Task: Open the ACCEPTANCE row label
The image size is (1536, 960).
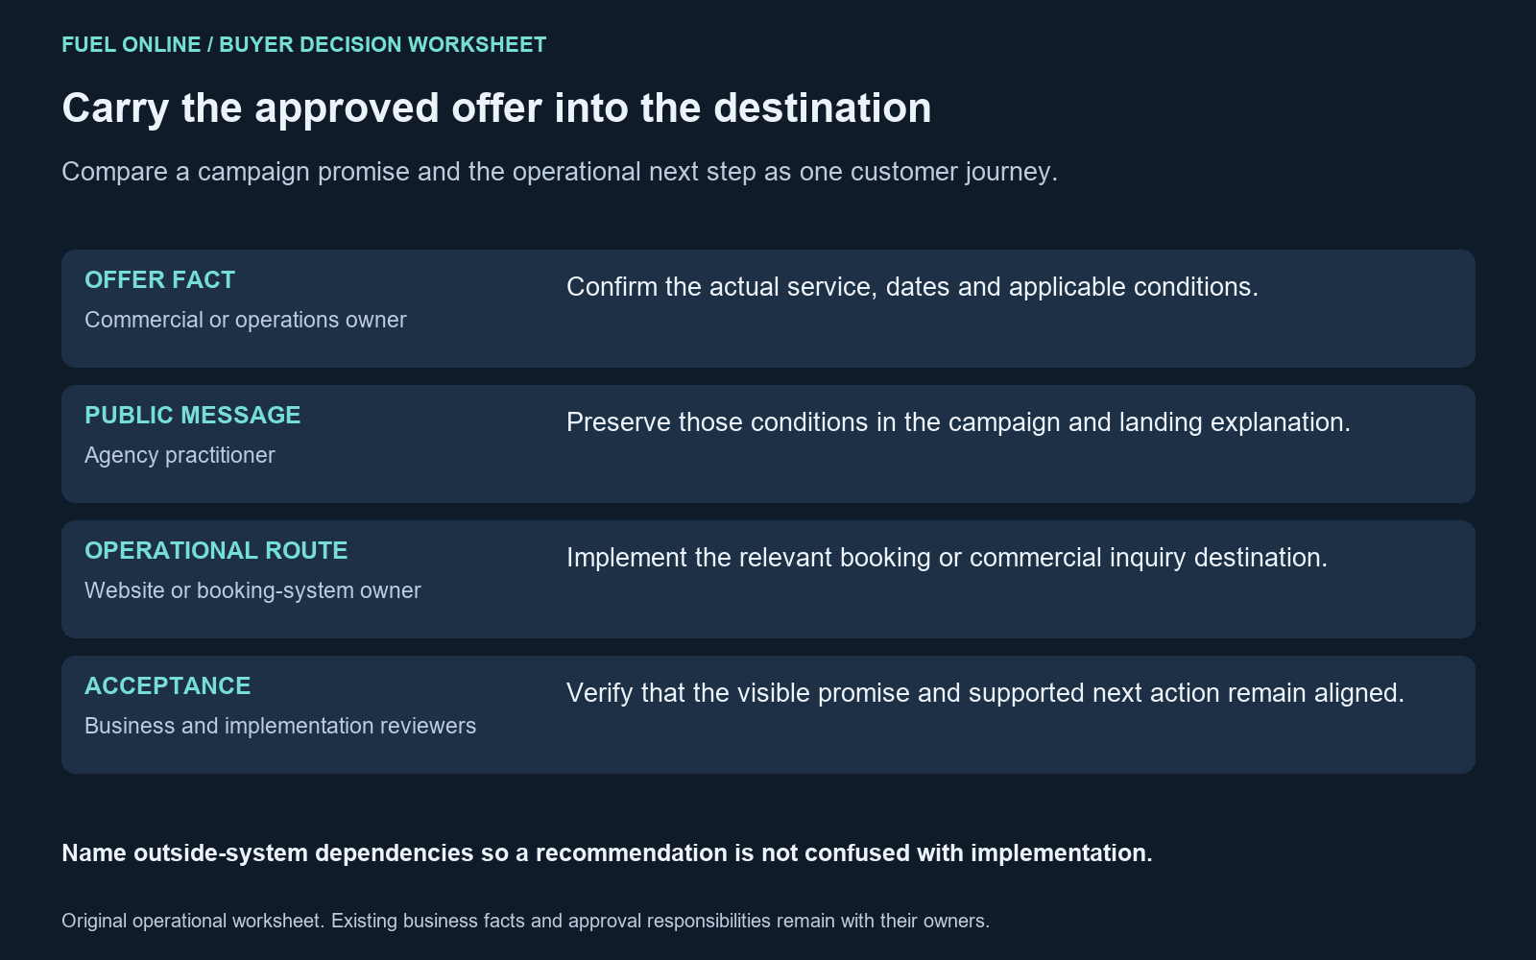Action: click(x=168, y=685)
